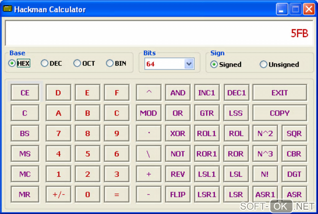The width and height of the screenshot is (318, 214).
Task: Toggle sign with +/- button
Action: pos(58,194)
